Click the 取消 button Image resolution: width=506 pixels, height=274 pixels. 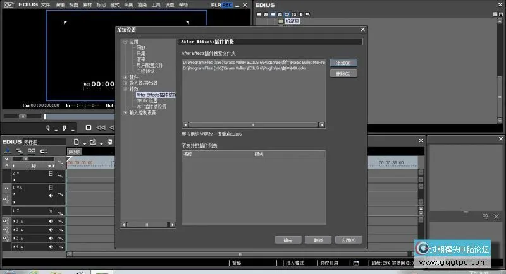pyautogui.click(x=318, y=240)
